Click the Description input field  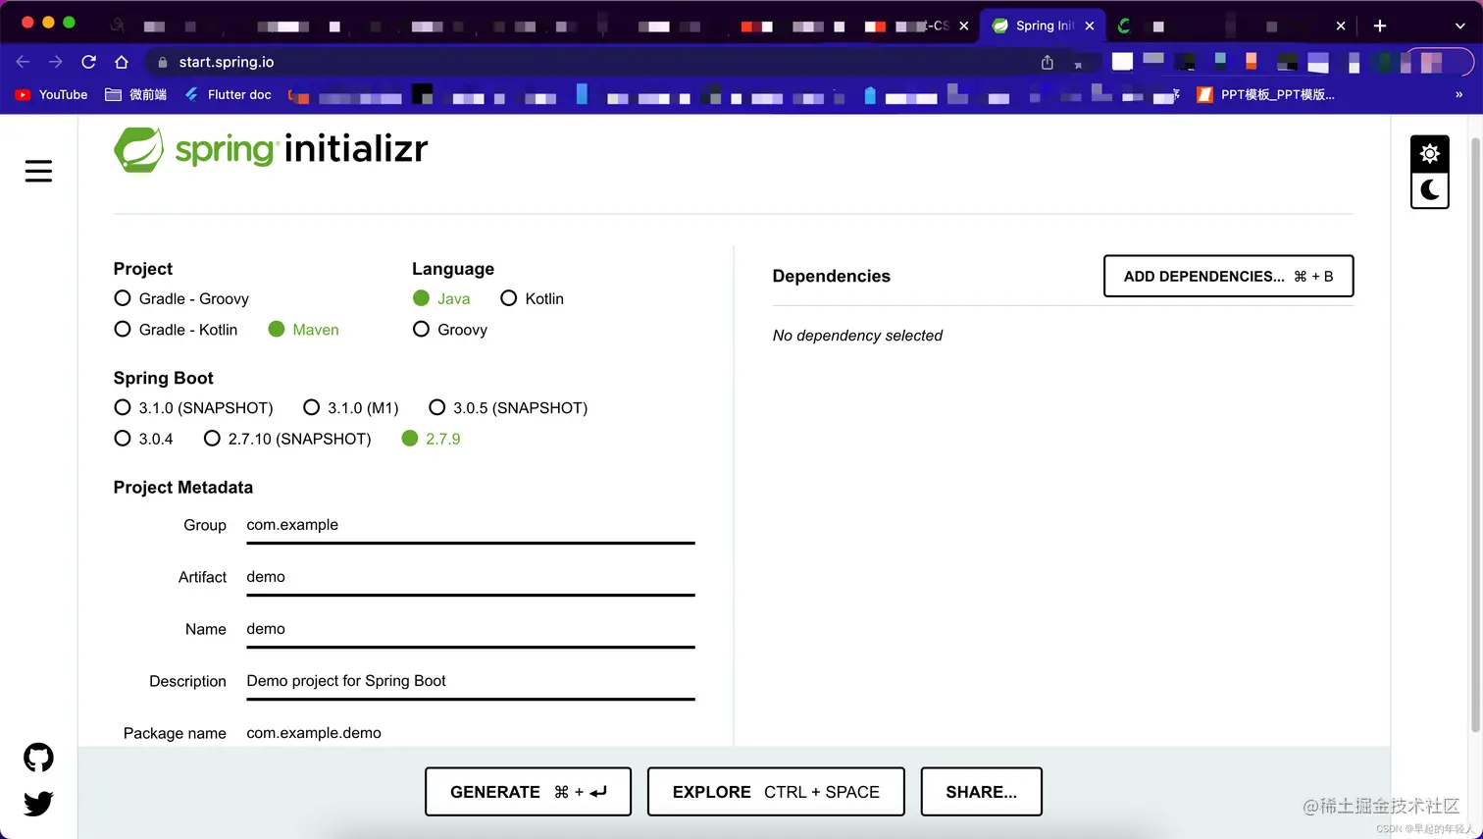471,682
